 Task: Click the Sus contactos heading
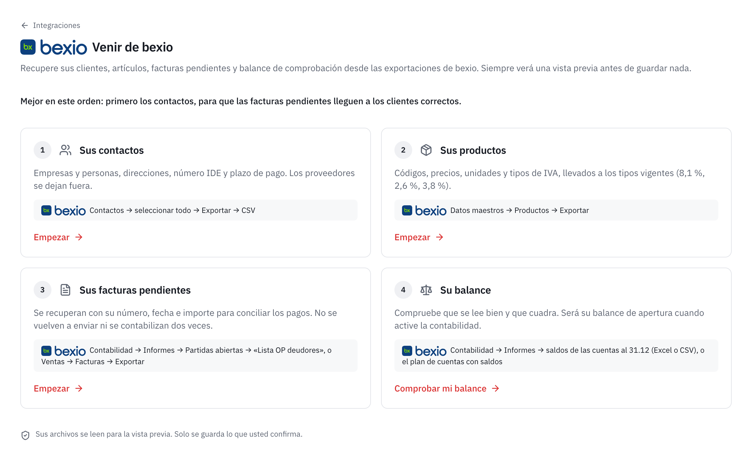(x=111, y=150)
